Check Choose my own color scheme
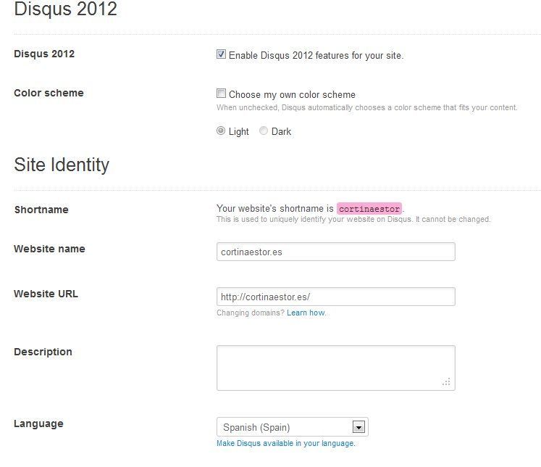This screenshot has height=467, width=541. click(221, 94)
